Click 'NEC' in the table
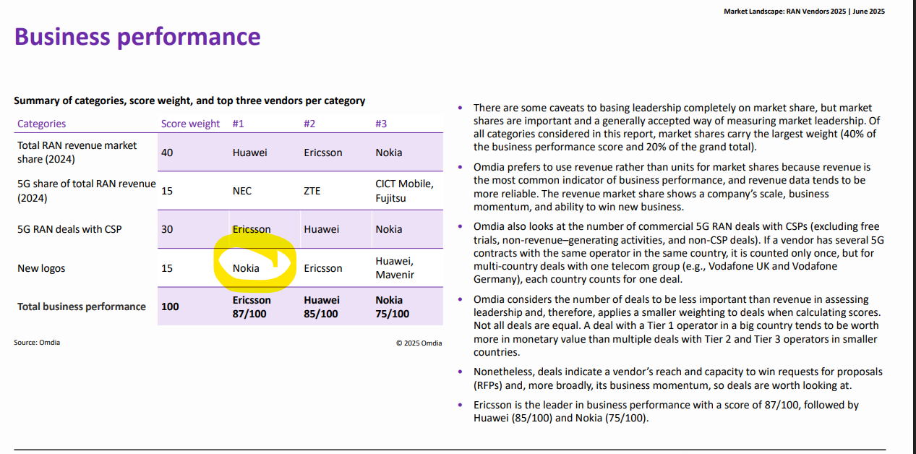The image size is (916, 454). tap(244, 191)
